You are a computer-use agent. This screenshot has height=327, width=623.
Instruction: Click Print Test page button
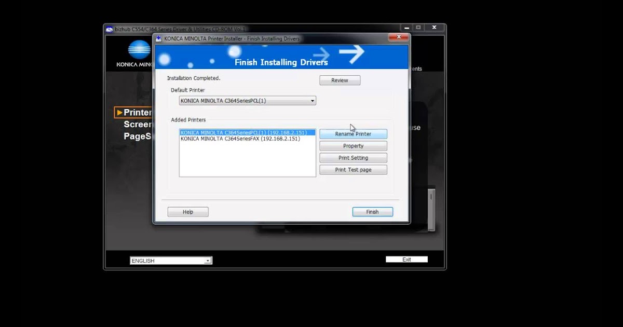pos(353,170)
